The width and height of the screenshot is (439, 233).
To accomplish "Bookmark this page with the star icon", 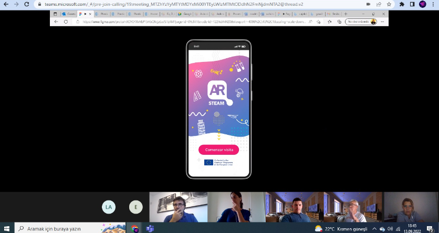I will (x=389, y=4).
